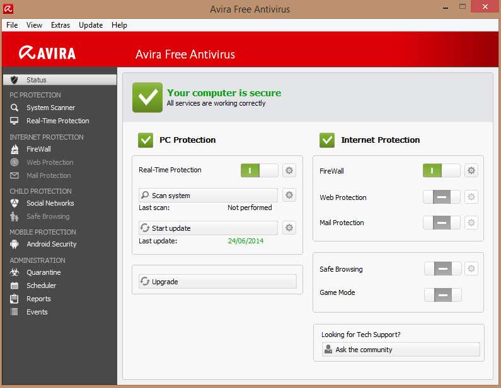Click the System Scanner magnifier icon

pyautogui.click(x=14, y=108)
